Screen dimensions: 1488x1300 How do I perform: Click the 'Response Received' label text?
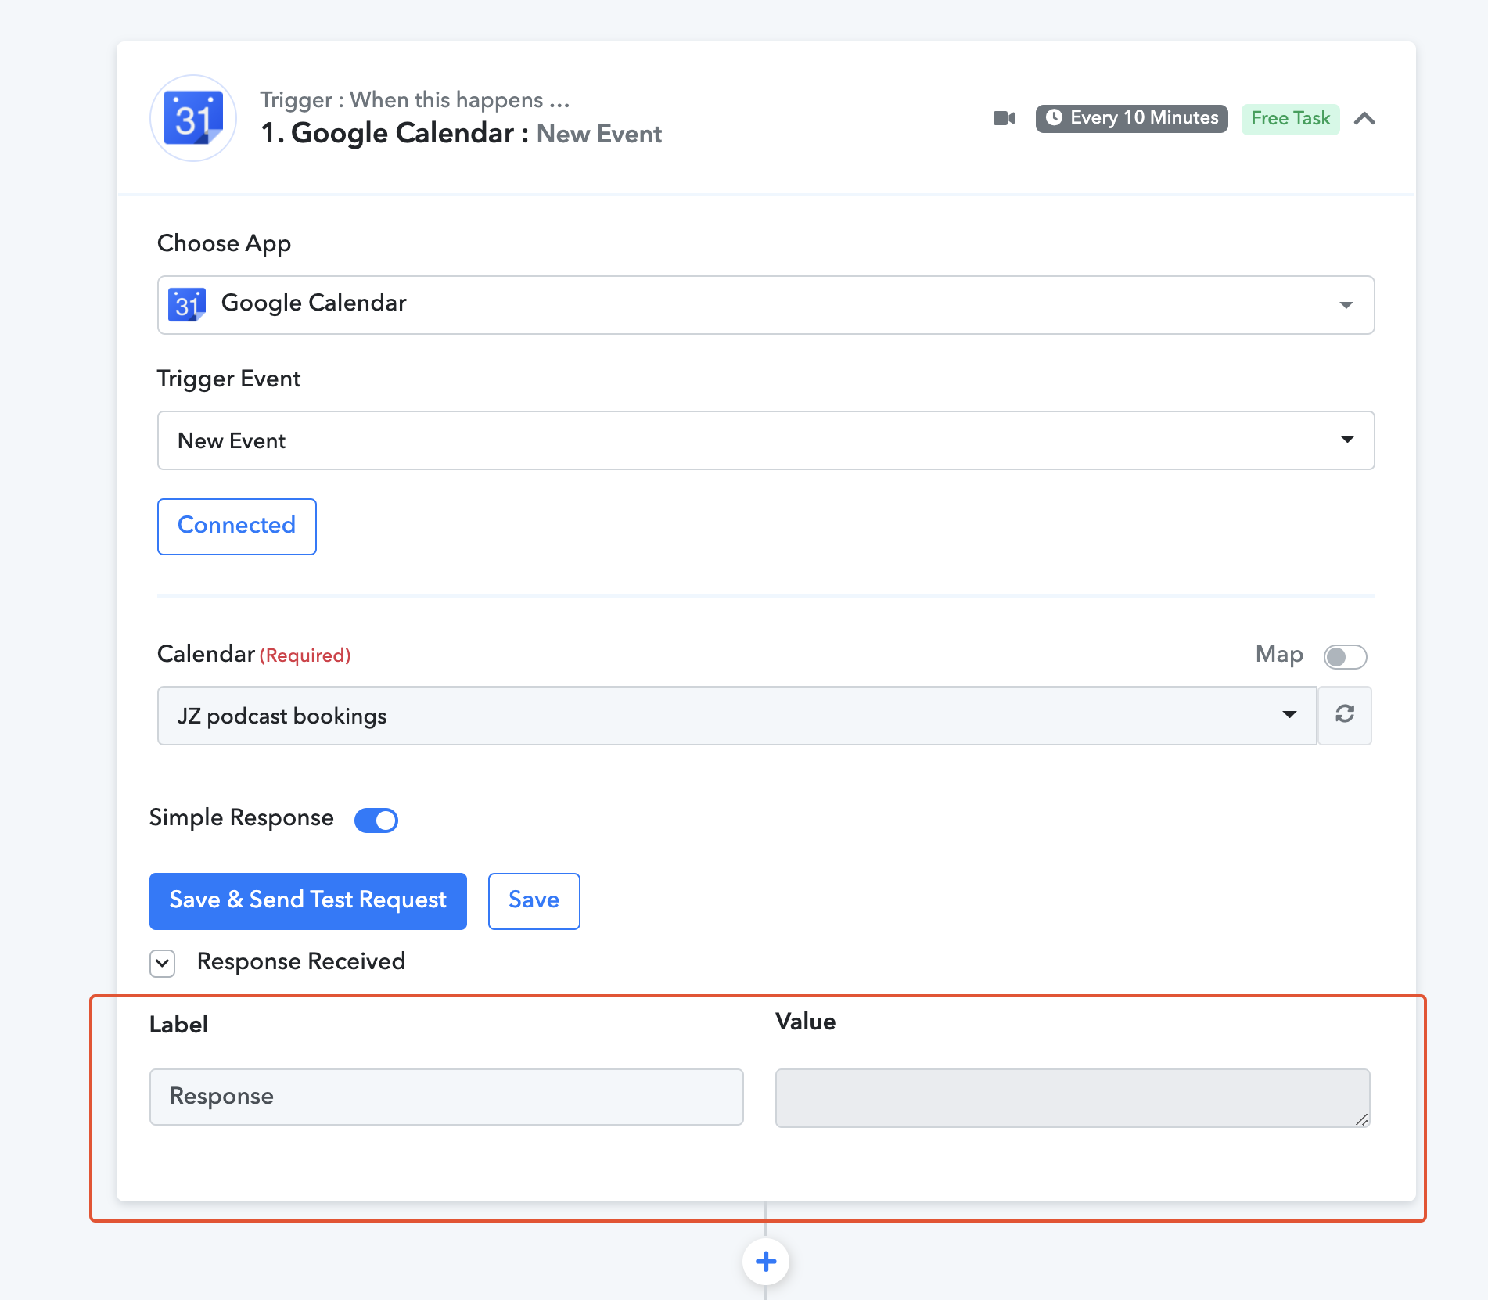(301, 961)
